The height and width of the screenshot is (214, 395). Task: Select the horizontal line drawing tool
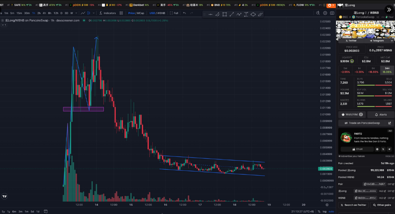pos(210,14)
